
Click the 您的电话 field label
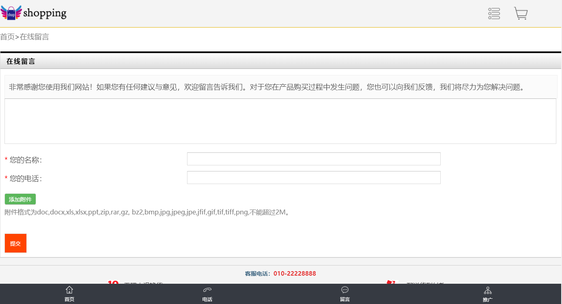click(26, 179)
